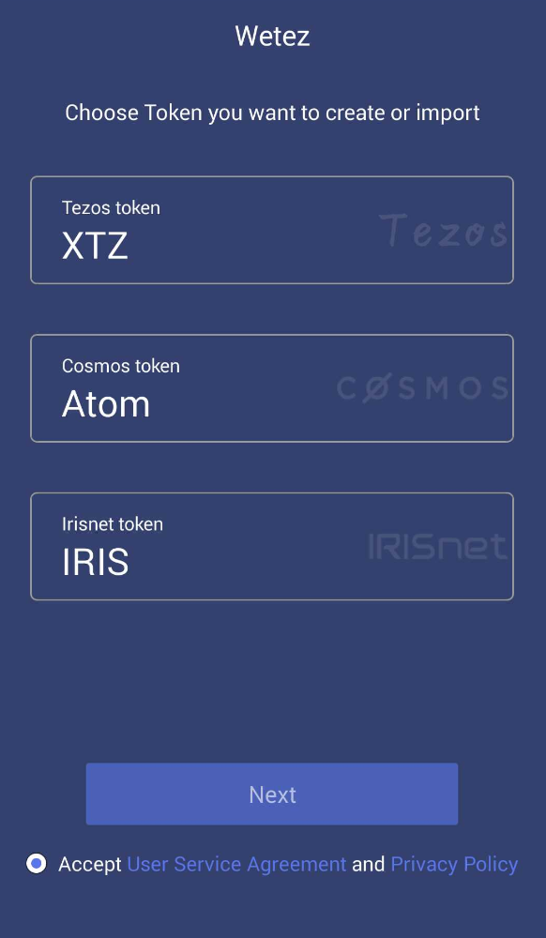546x938 pixels.
Task: Click the Cosmos token label
Action: [x=121, y=366]
